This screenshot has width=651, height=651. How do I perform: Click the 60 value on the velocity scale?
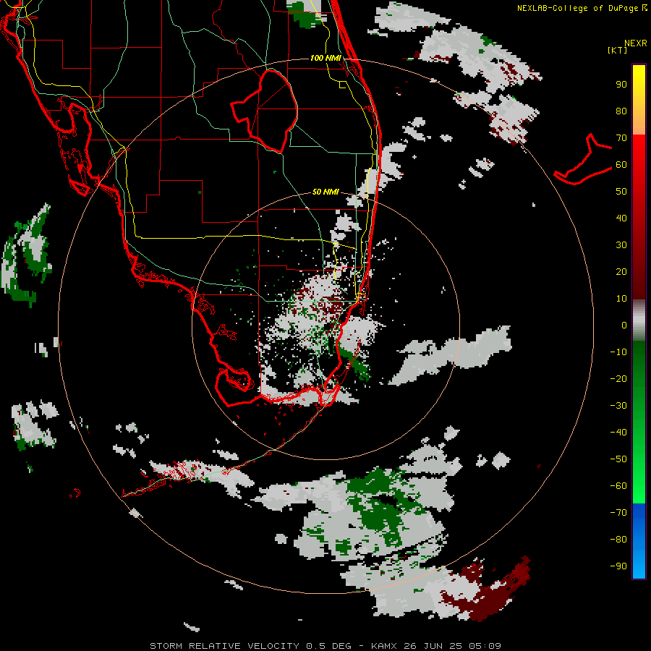[x=621, y=165]
